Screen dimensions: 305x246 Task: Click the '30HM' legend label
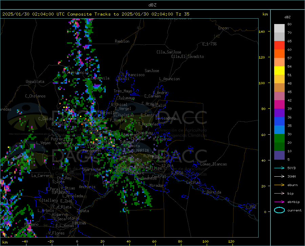coord(291,176)
